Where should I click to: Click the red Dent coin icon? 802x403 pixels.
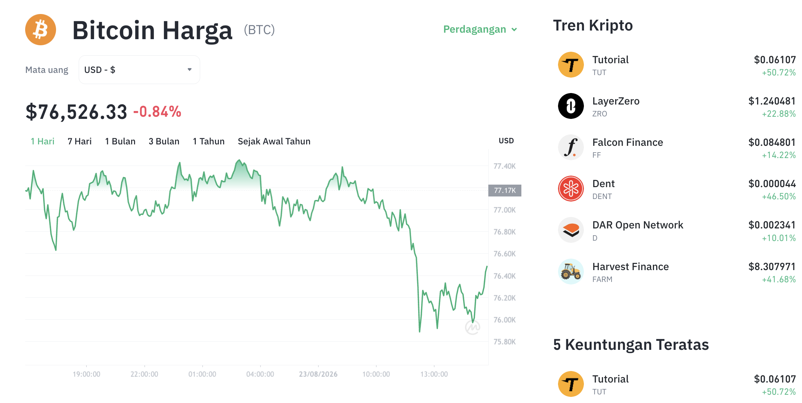[571, 189]
